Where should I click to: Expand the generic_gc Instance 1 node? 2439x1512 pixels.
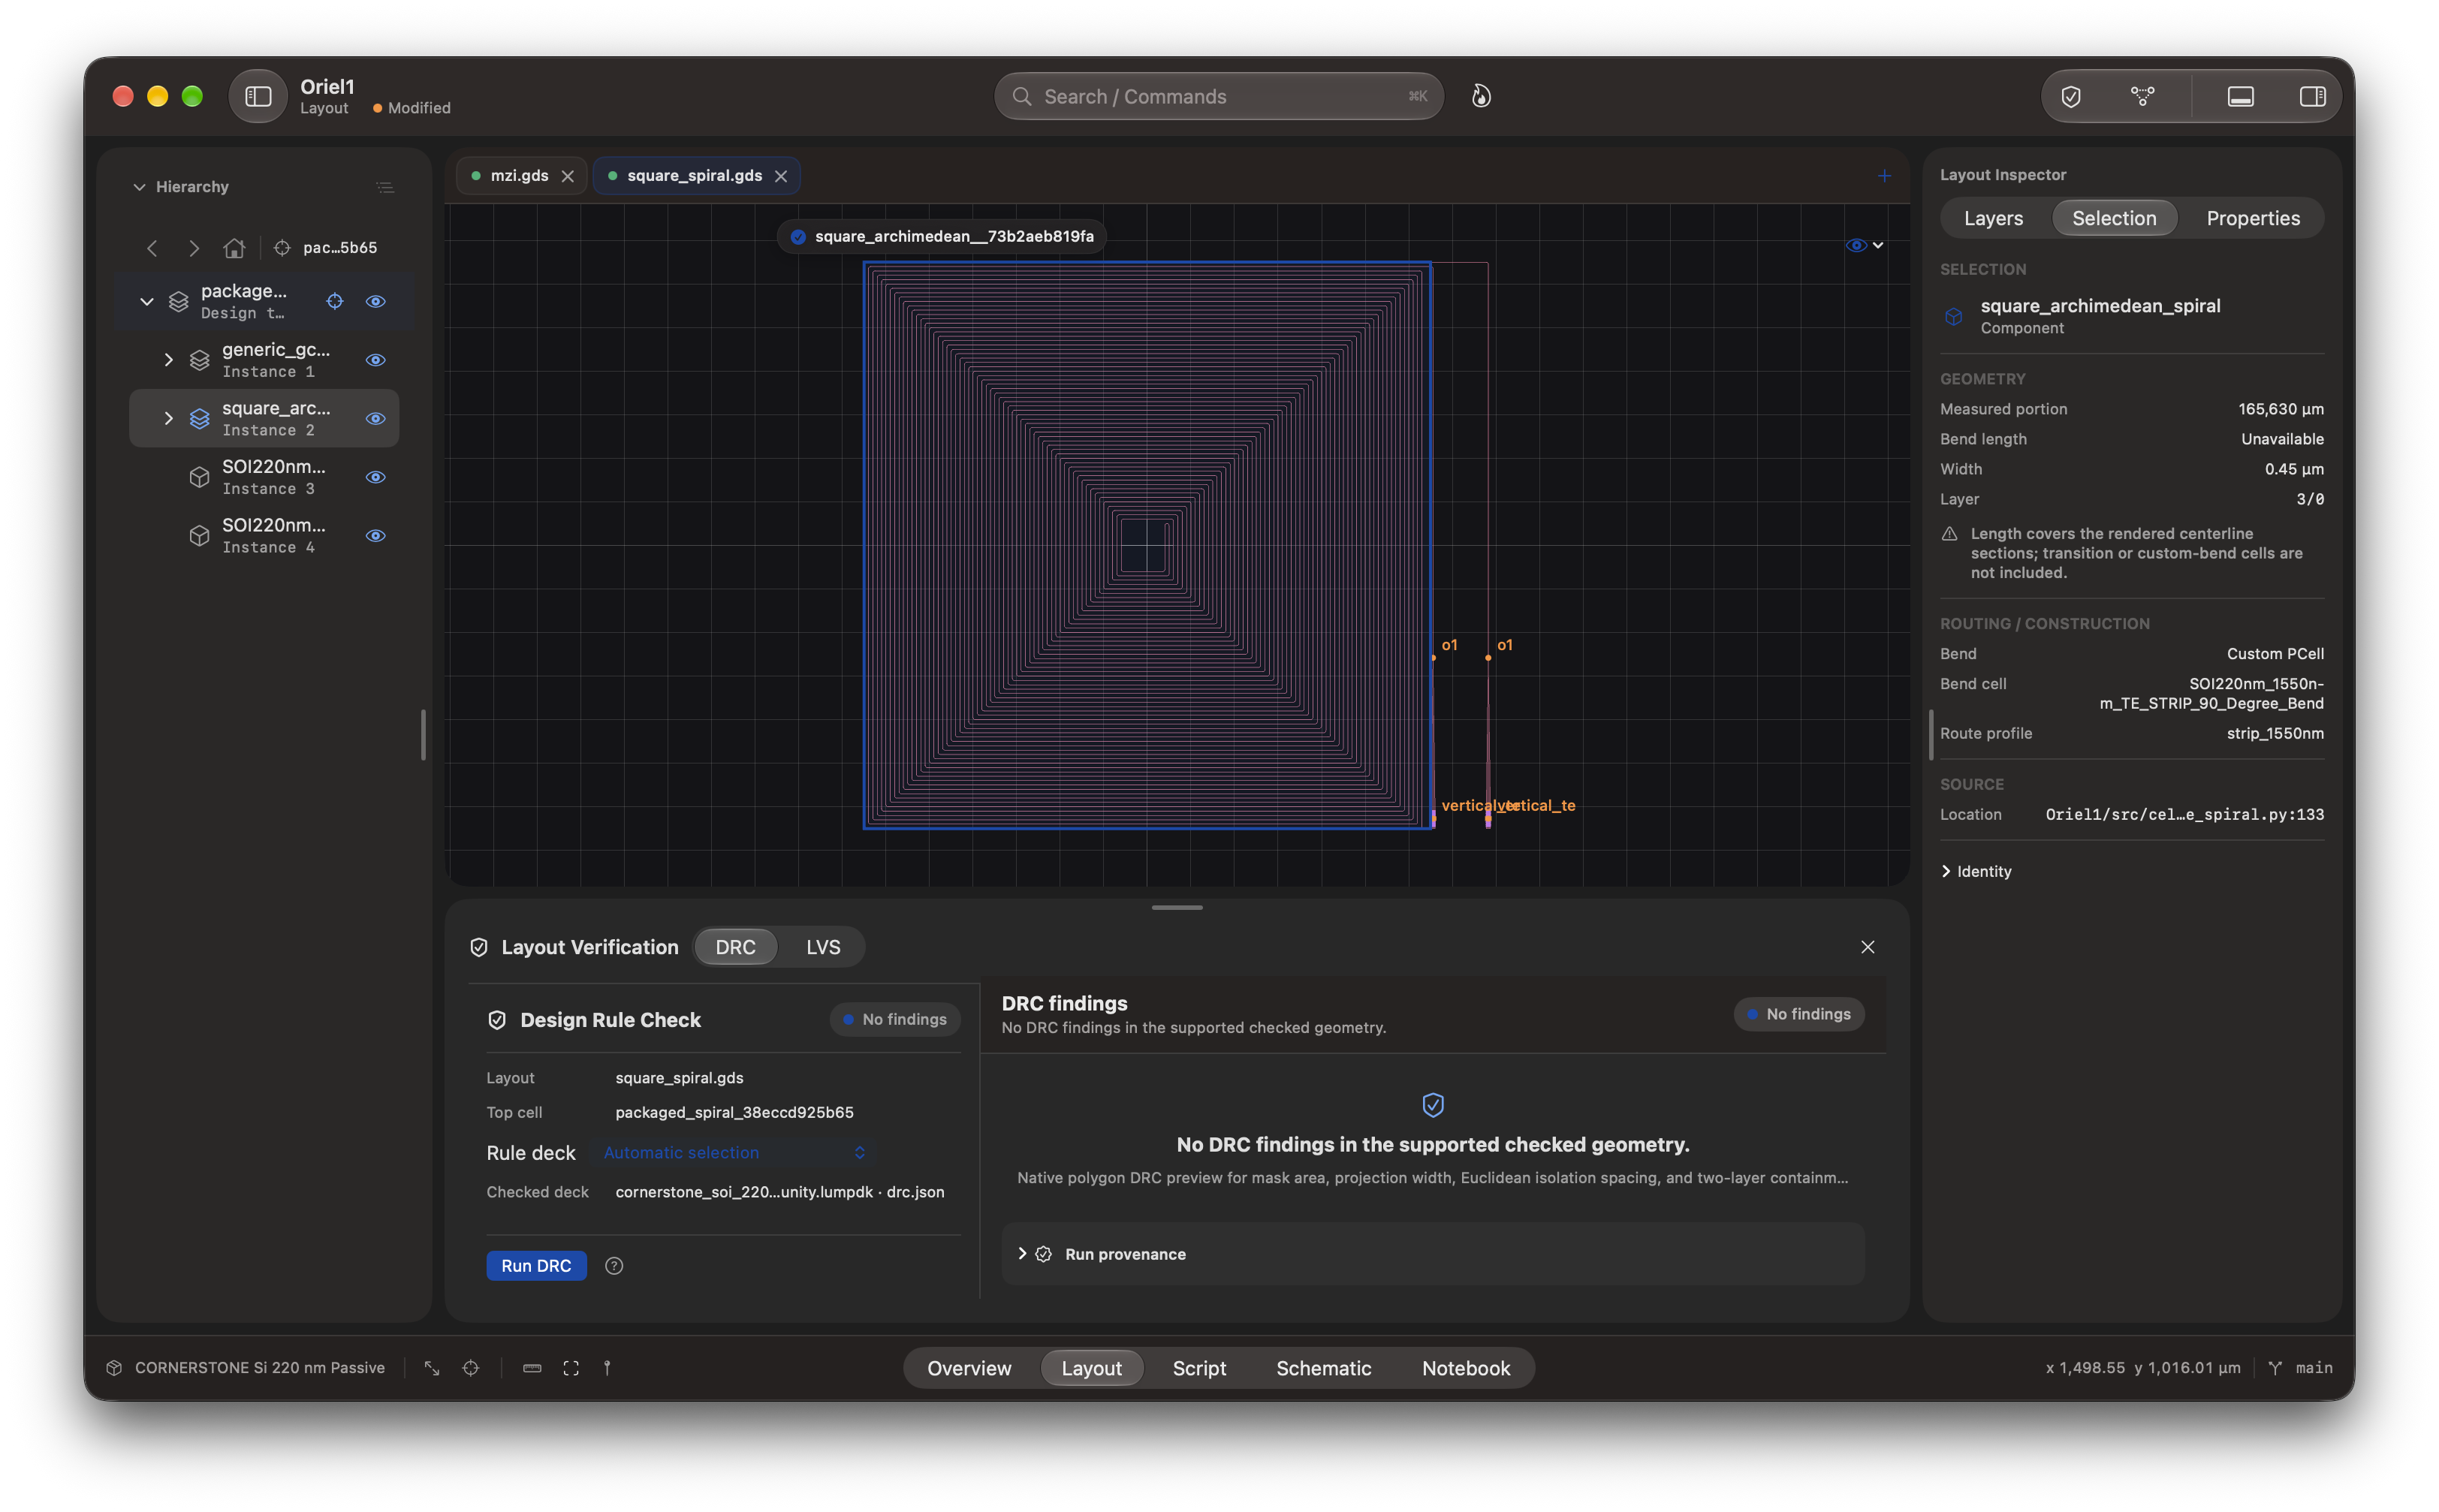point(168,360)
